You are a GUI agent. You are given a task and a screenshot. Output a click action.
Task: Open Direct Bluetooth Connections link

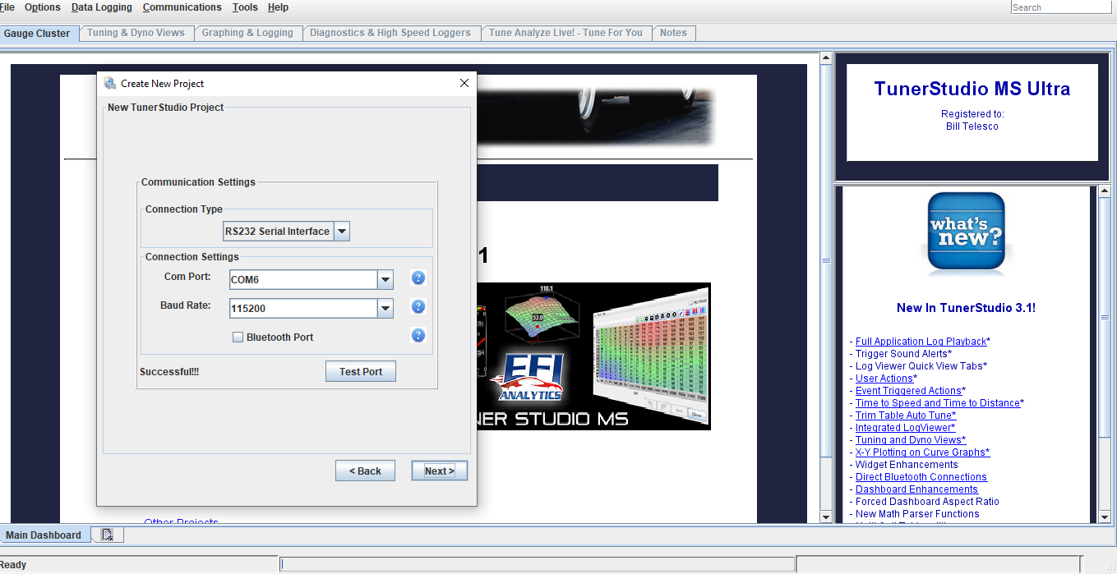pyautogui.click(x=921, y=477)
